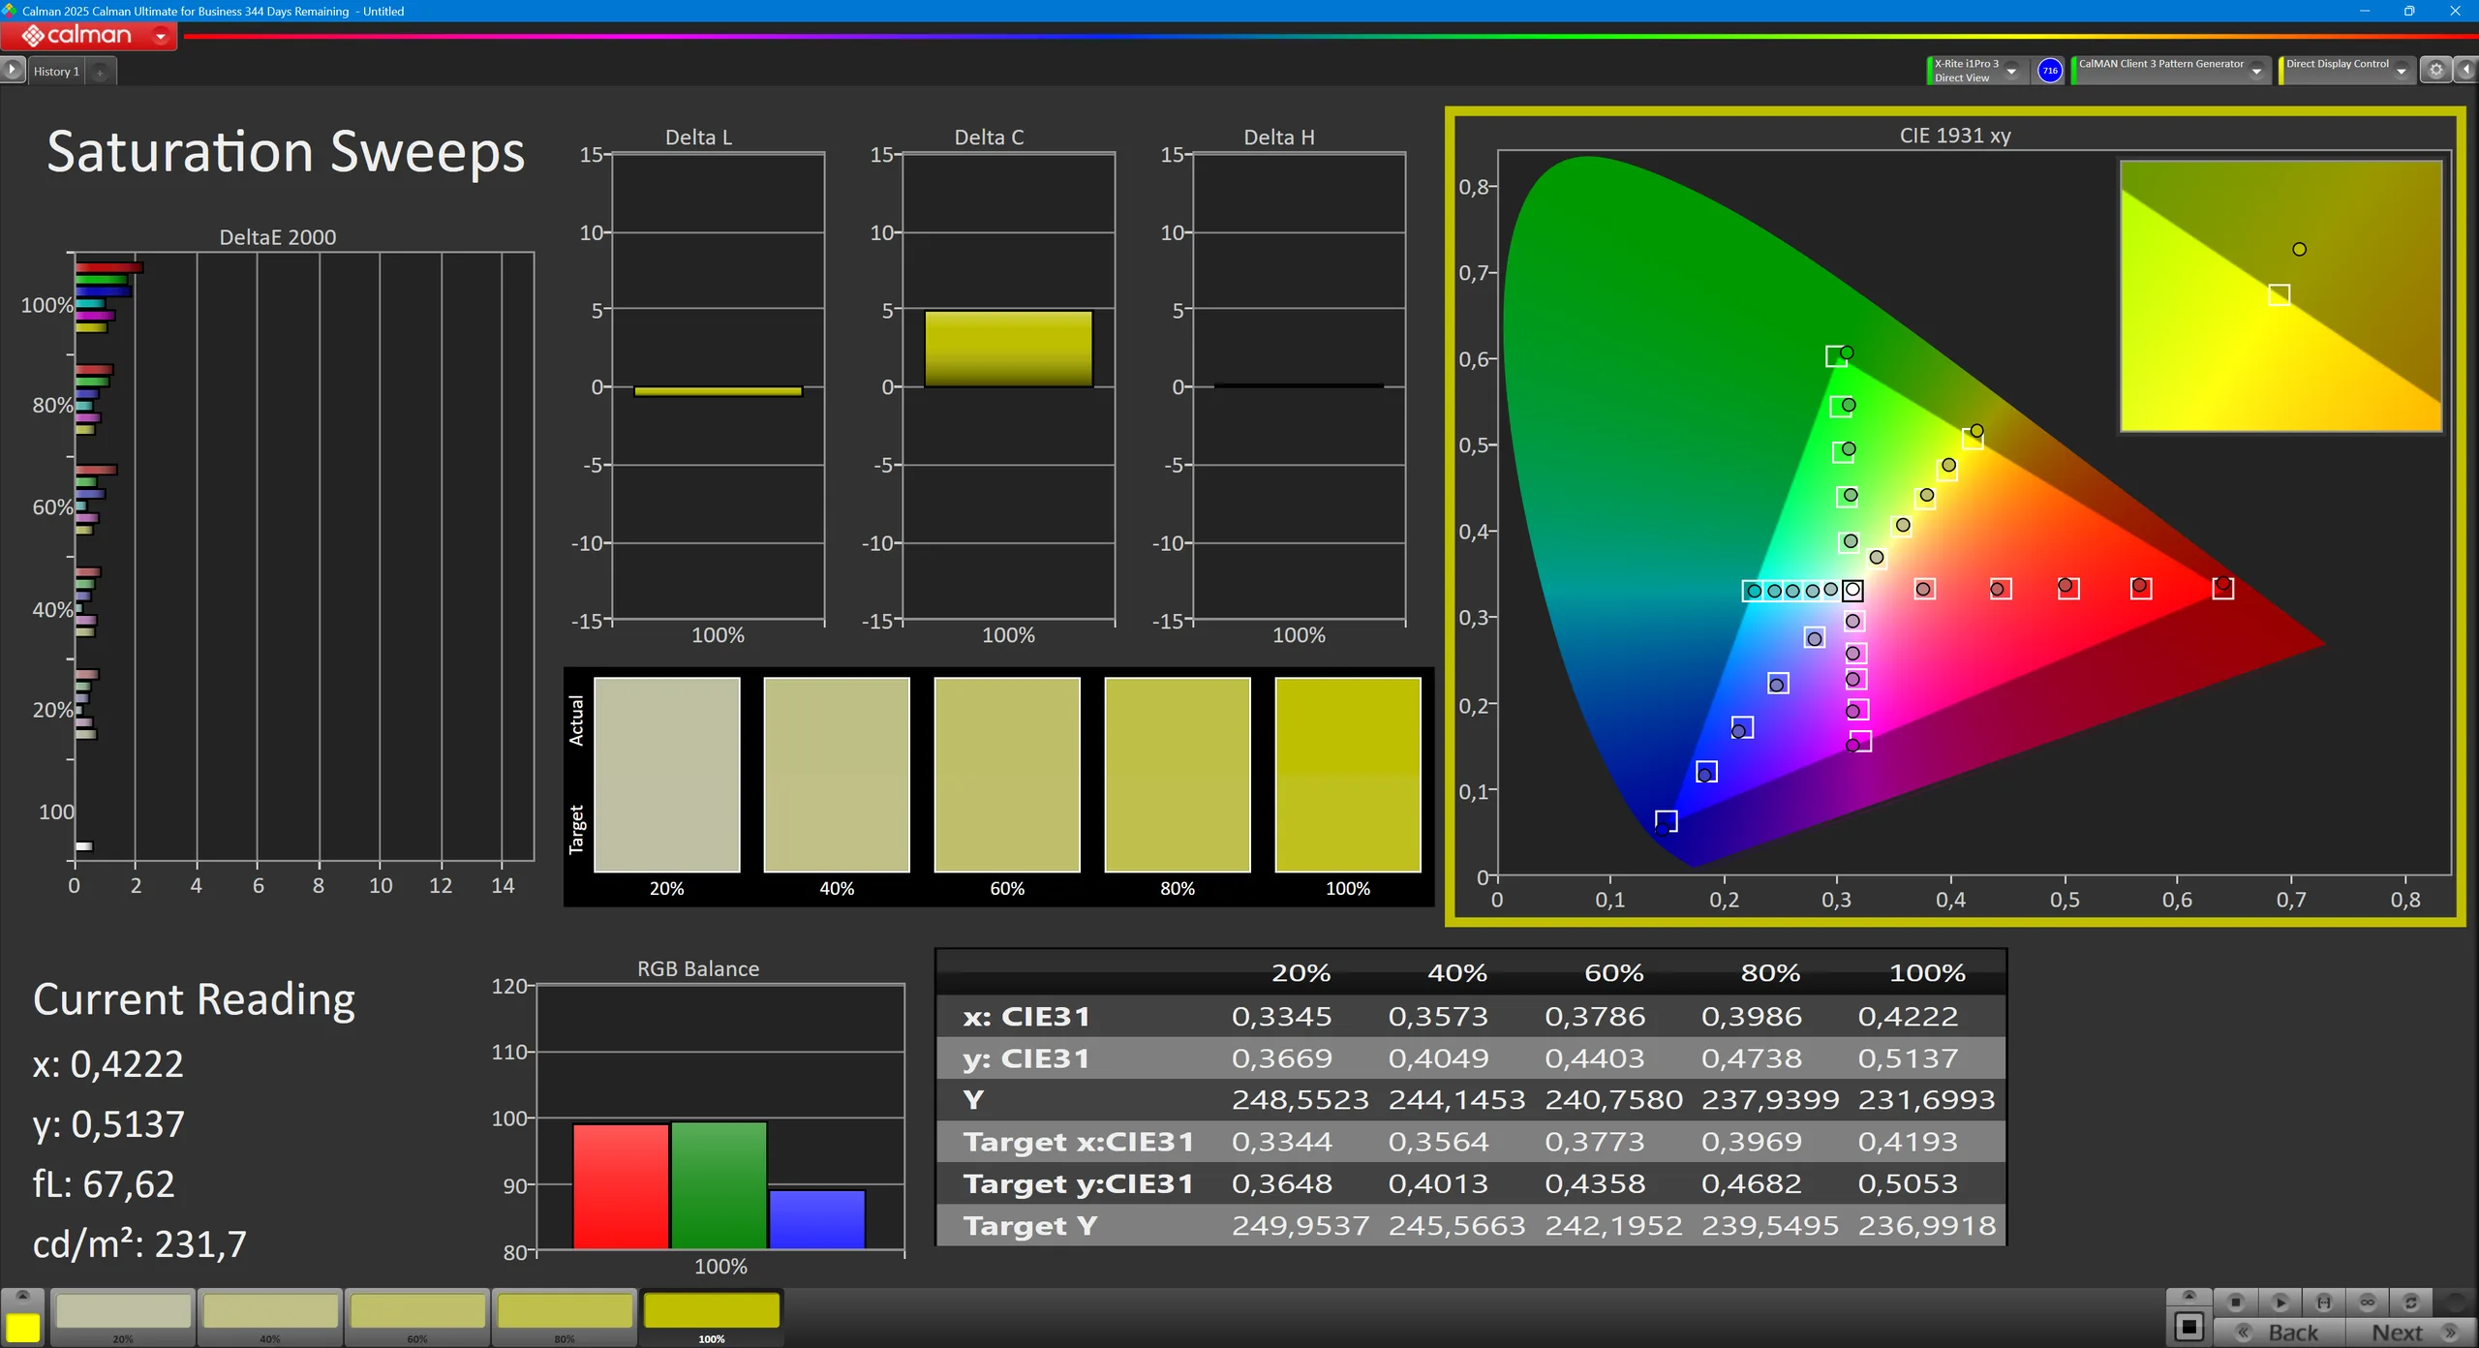Click the yellow color selector square
Viewport: 2479px width, 1348px height.
(x=23, y=1327)
